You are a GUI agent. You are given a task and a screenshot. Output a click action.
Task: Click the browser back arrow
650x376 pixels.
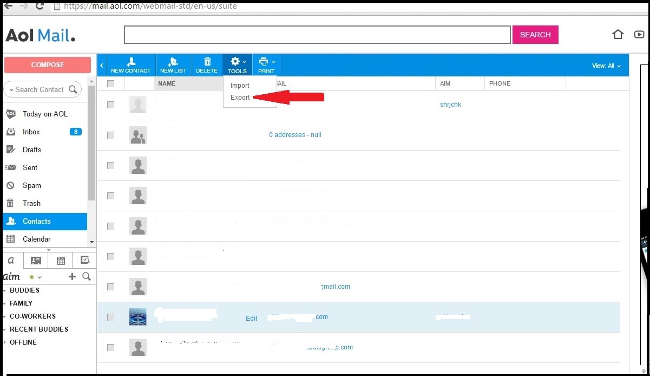8,6
